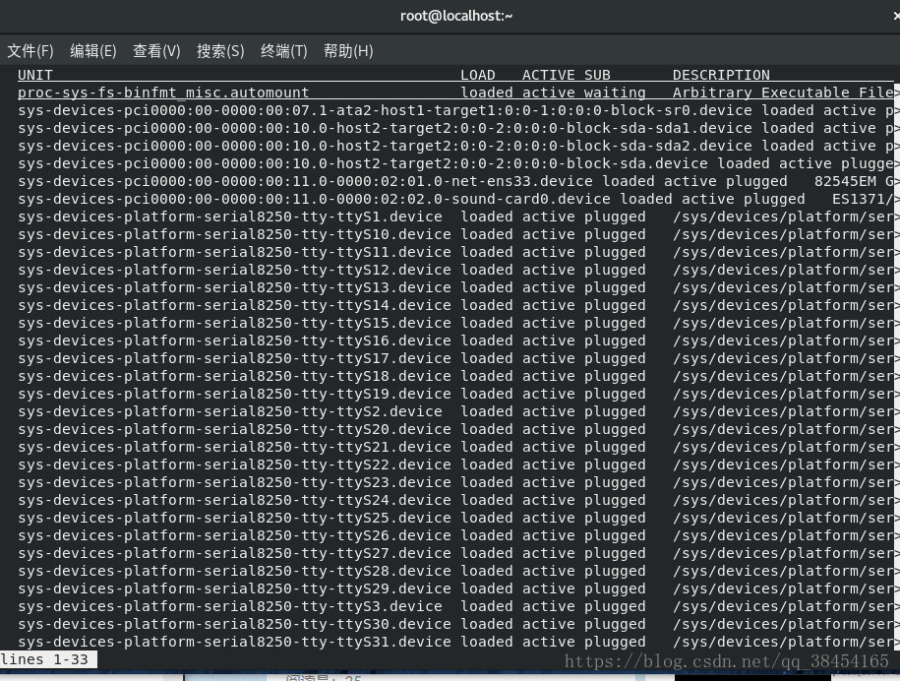The image size is (900, 681).
Task: Open the 编辑(E) menu
Action: tap(93, 51)
